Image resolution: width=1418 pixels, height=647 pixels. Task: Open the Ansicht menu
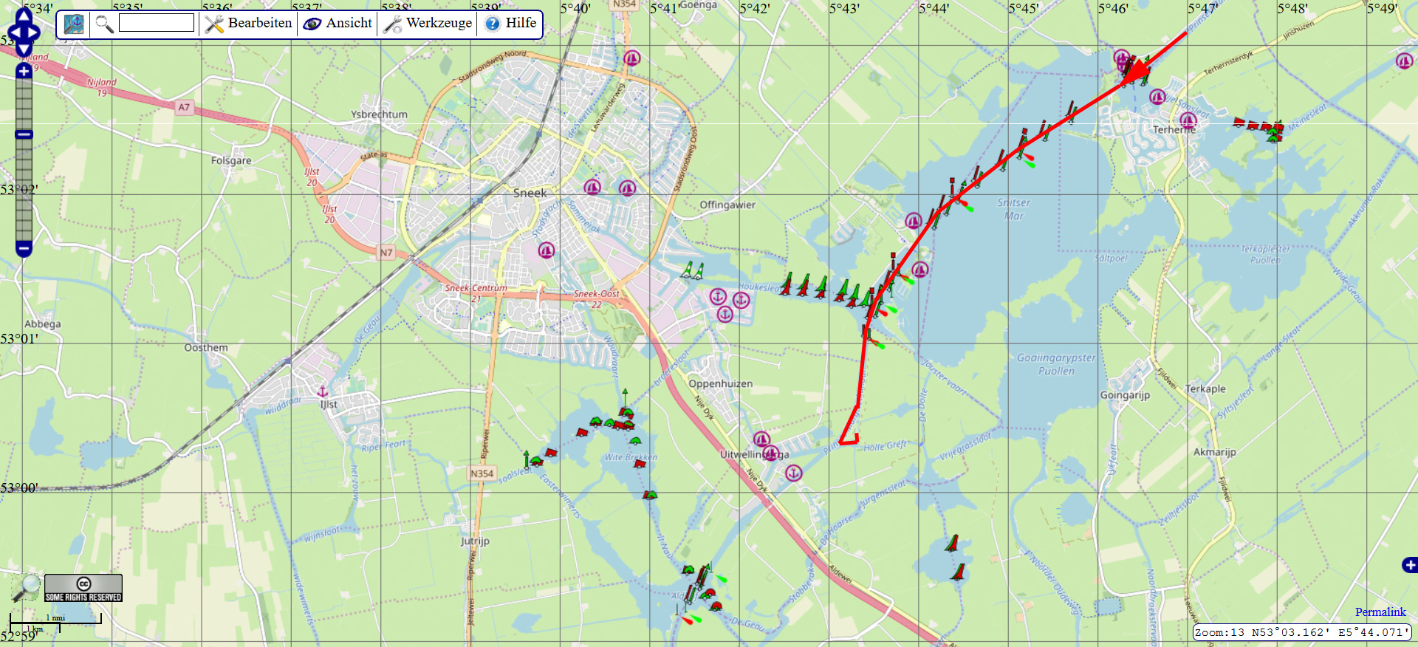coord(338,24)
